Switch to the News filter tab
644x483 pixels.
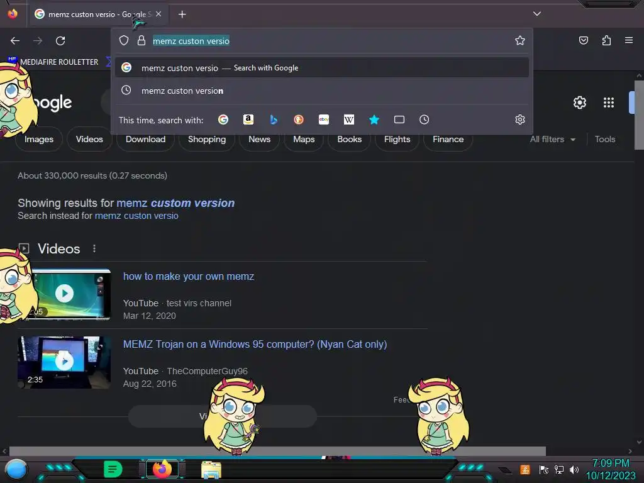(259, 139)
